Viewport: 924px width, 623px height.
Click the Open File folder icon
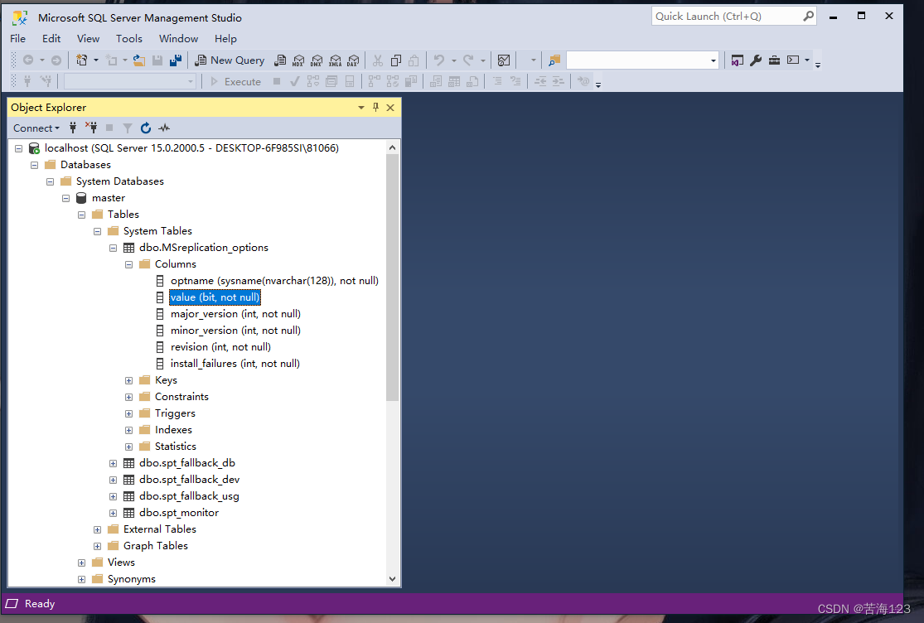(x=139, y=60)
